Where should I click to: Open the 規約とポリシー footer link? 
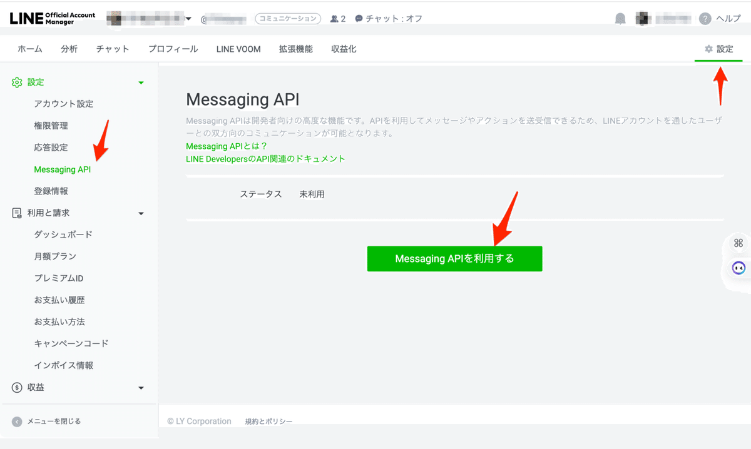(x=268, y=421)
